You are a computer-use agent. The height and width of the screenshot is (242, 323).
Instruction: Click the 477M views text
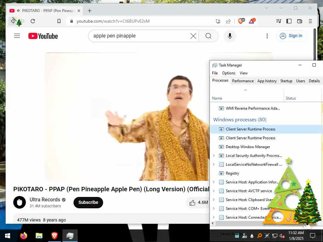29,220
